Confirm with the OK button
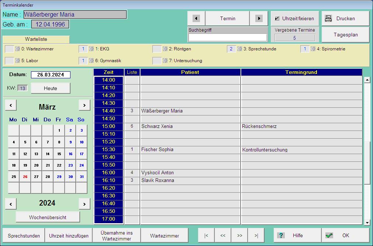 click(346, 235)
